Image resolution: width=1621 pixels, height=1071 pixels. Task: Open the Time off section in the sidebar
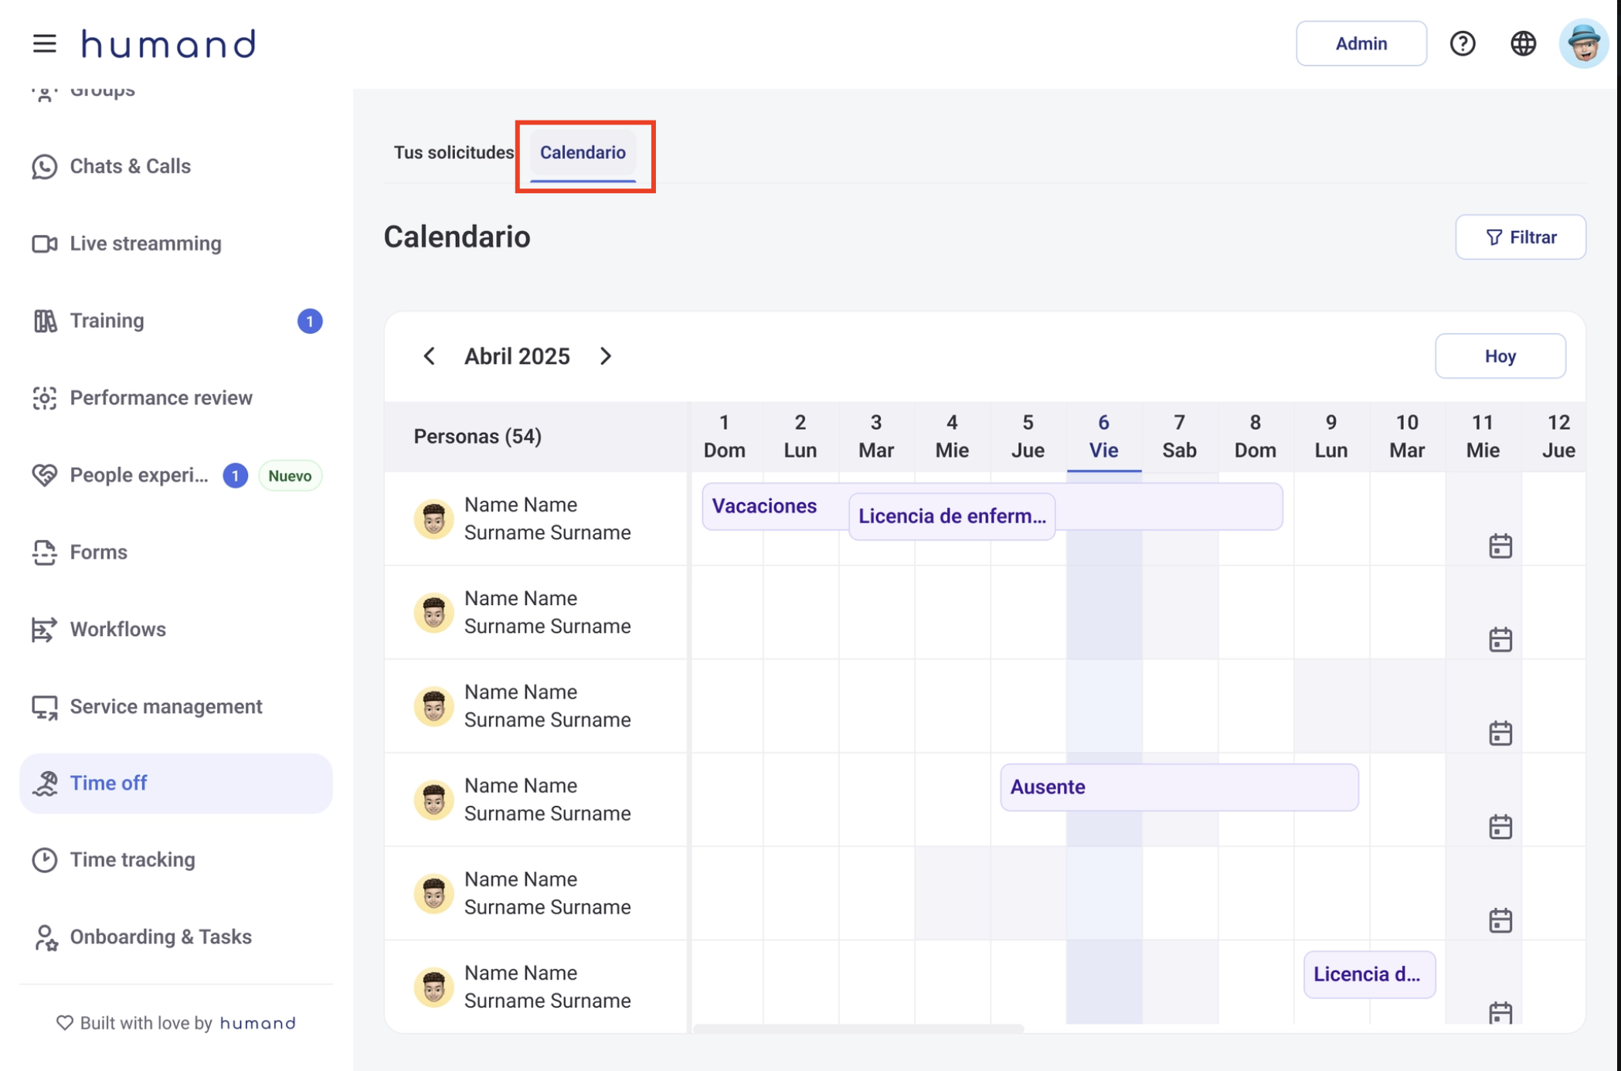[x=107, y=783]
